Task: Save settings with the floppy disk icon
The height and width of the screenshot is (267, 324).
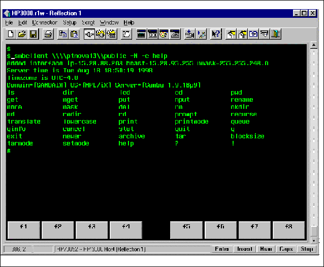Action: [x=34, y=34]
